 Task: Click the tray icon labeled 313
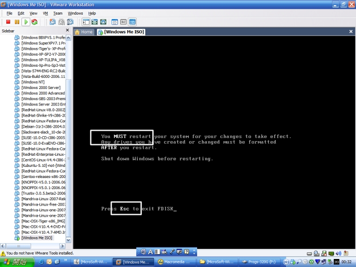coord(336,262)
